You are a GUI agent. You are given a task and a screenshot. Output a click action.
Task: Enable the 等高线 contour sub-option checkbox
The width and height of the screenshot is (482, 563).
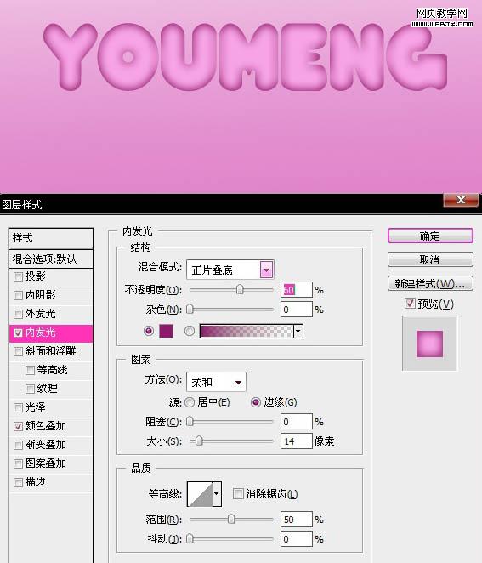tap(30, 370)
